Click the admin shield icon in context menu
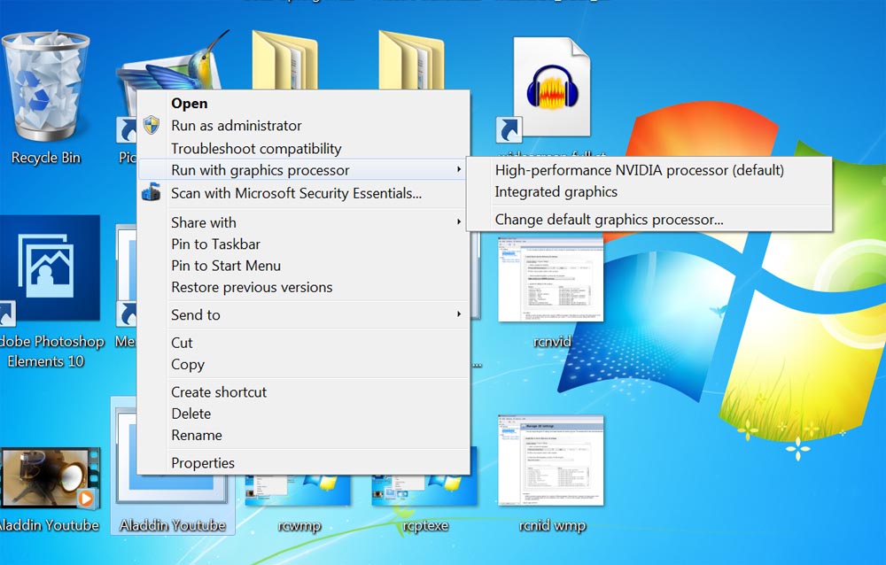Viewport: 886px width, 565px height. (x=151, y=126)
